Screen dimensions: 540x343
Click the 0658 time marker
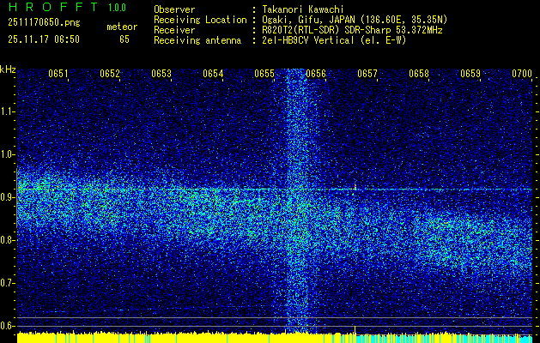coord(419,74)
